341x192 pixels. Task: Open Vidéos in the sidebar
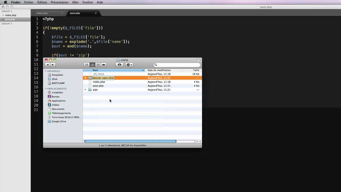pos(55,105)
